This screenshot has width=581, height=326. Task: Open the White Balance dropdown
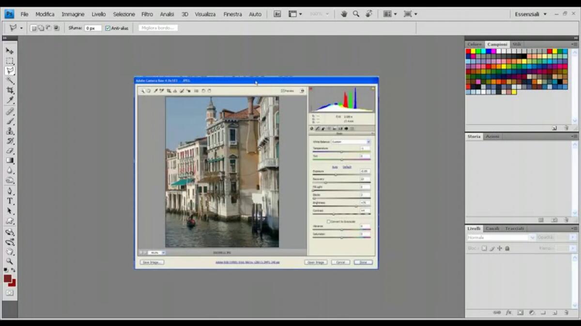point(368,141)
